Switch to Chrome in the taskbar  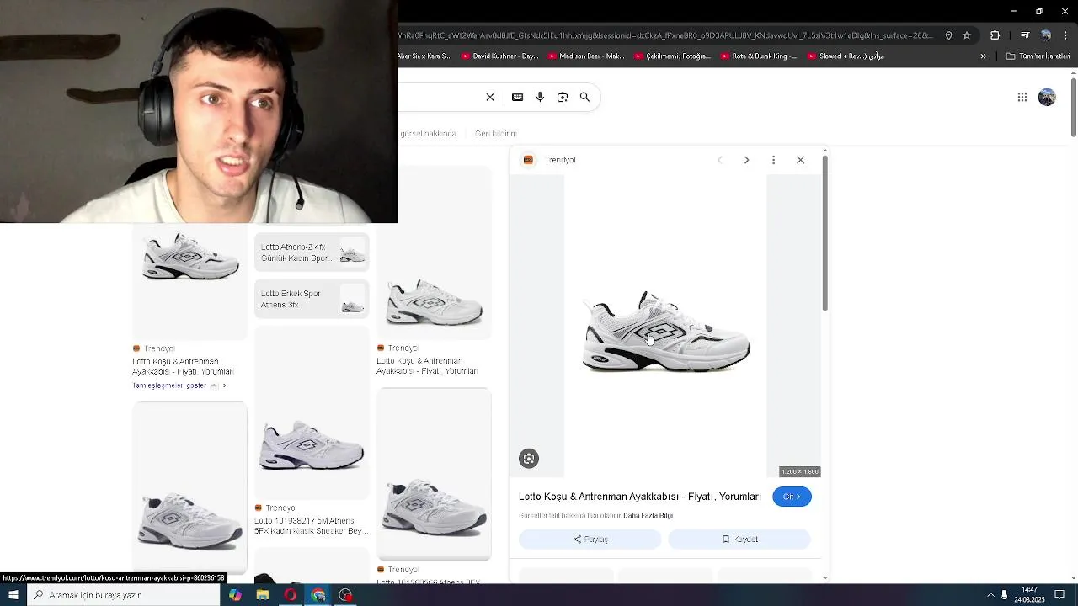[318, 595]
